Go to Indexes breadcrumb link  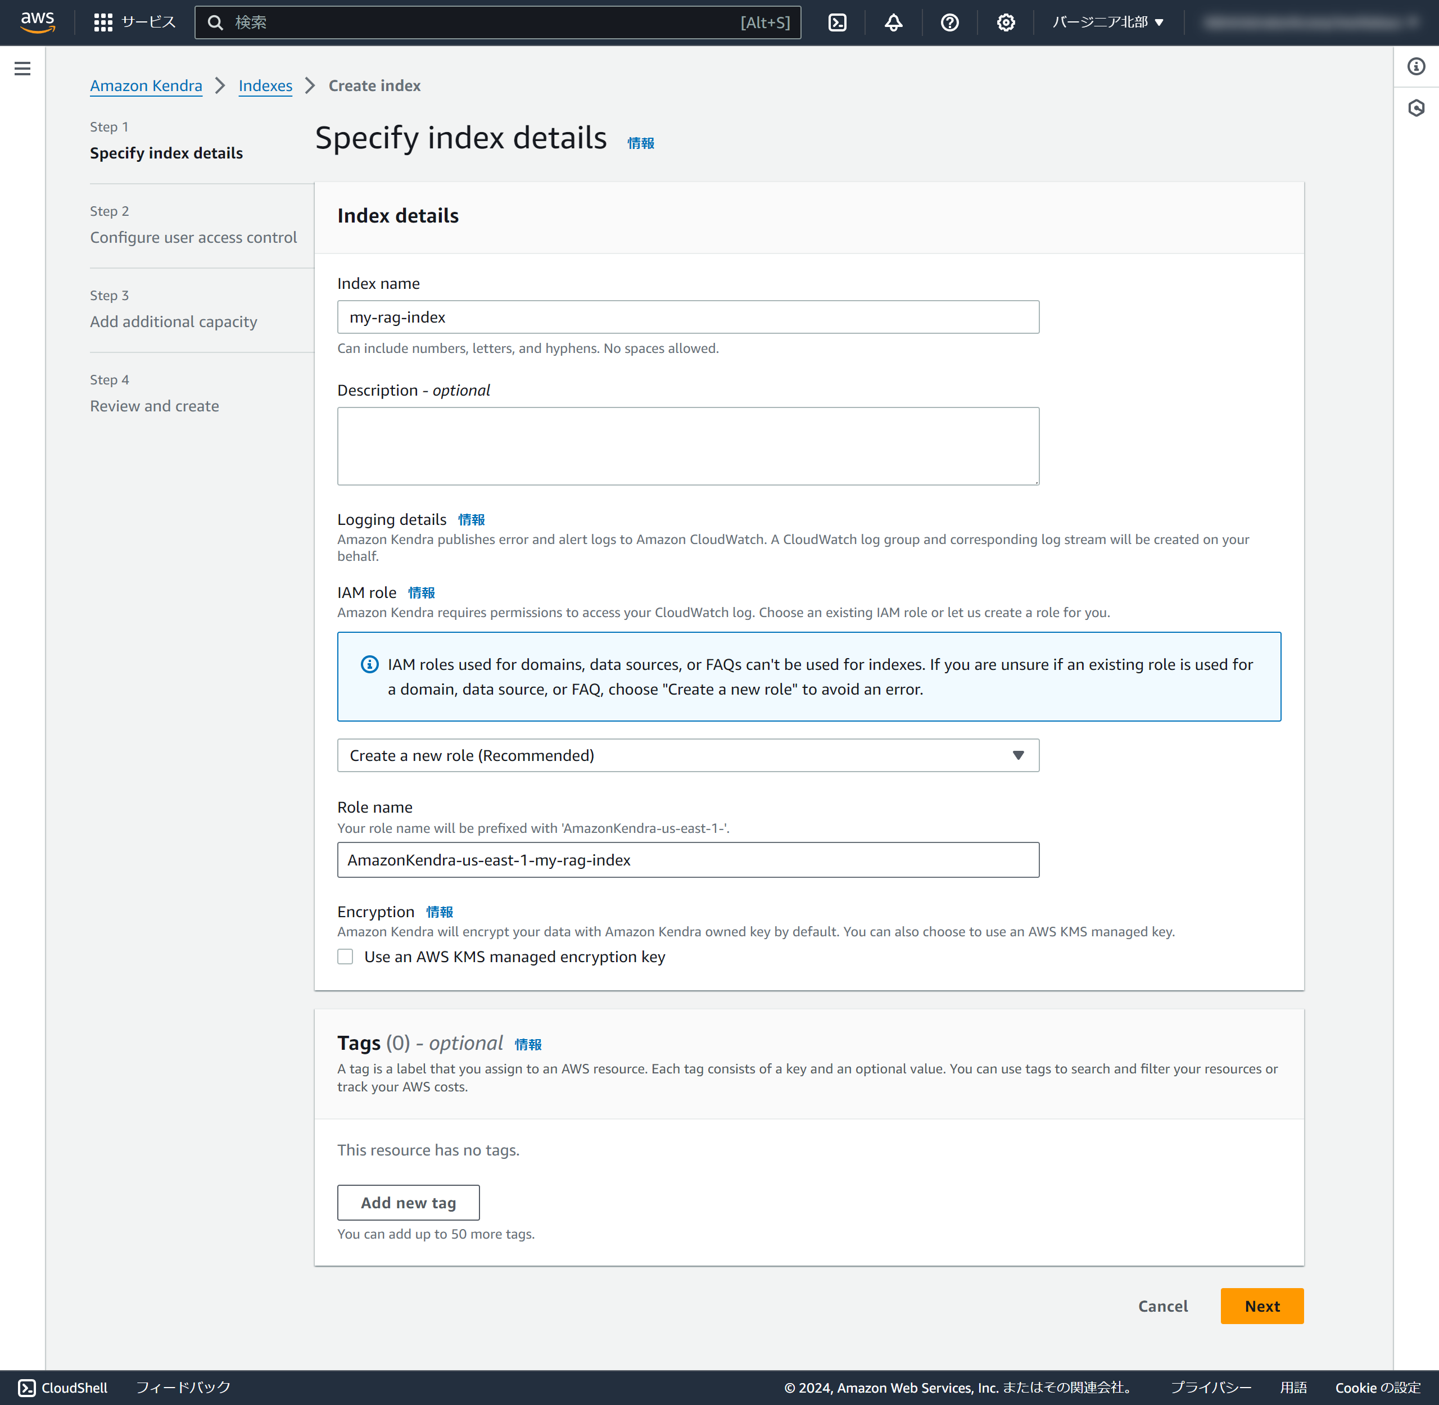[265, 85]
